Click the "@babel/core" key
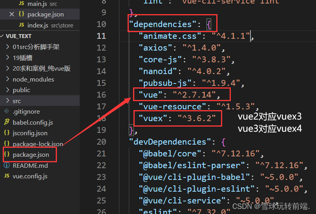 pos(170,154)
